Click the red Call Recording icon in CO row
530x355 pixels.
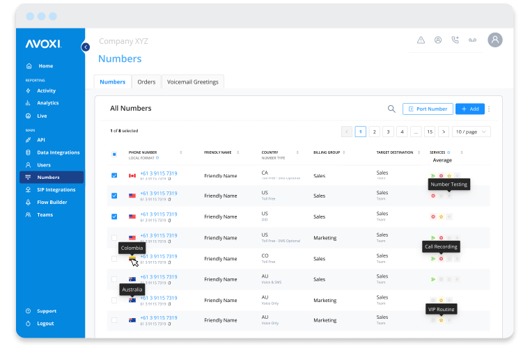click(x=441, y=259)
